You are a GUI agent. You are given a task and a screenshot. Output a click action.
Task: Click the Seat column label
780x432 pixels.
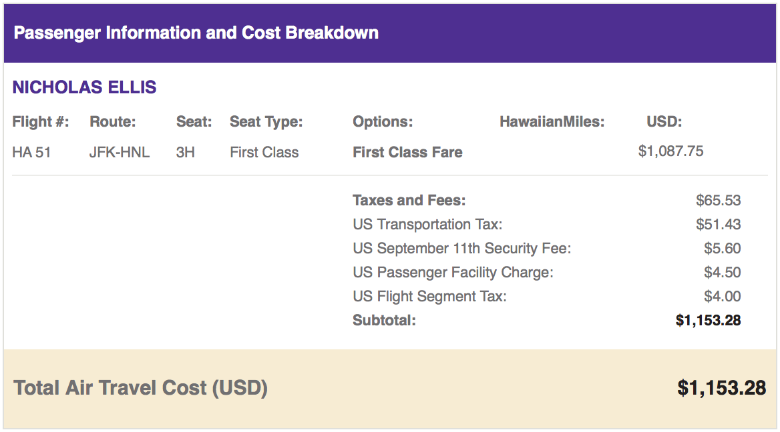point(194,122)
